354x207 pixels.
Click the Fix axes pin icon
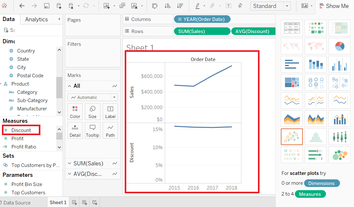(x=240, y=6)
